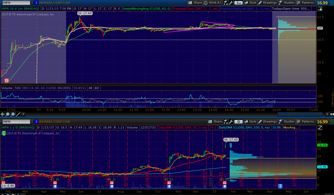
Task: Open the Studies menu in upper chart
Action: tap(286, 3)
